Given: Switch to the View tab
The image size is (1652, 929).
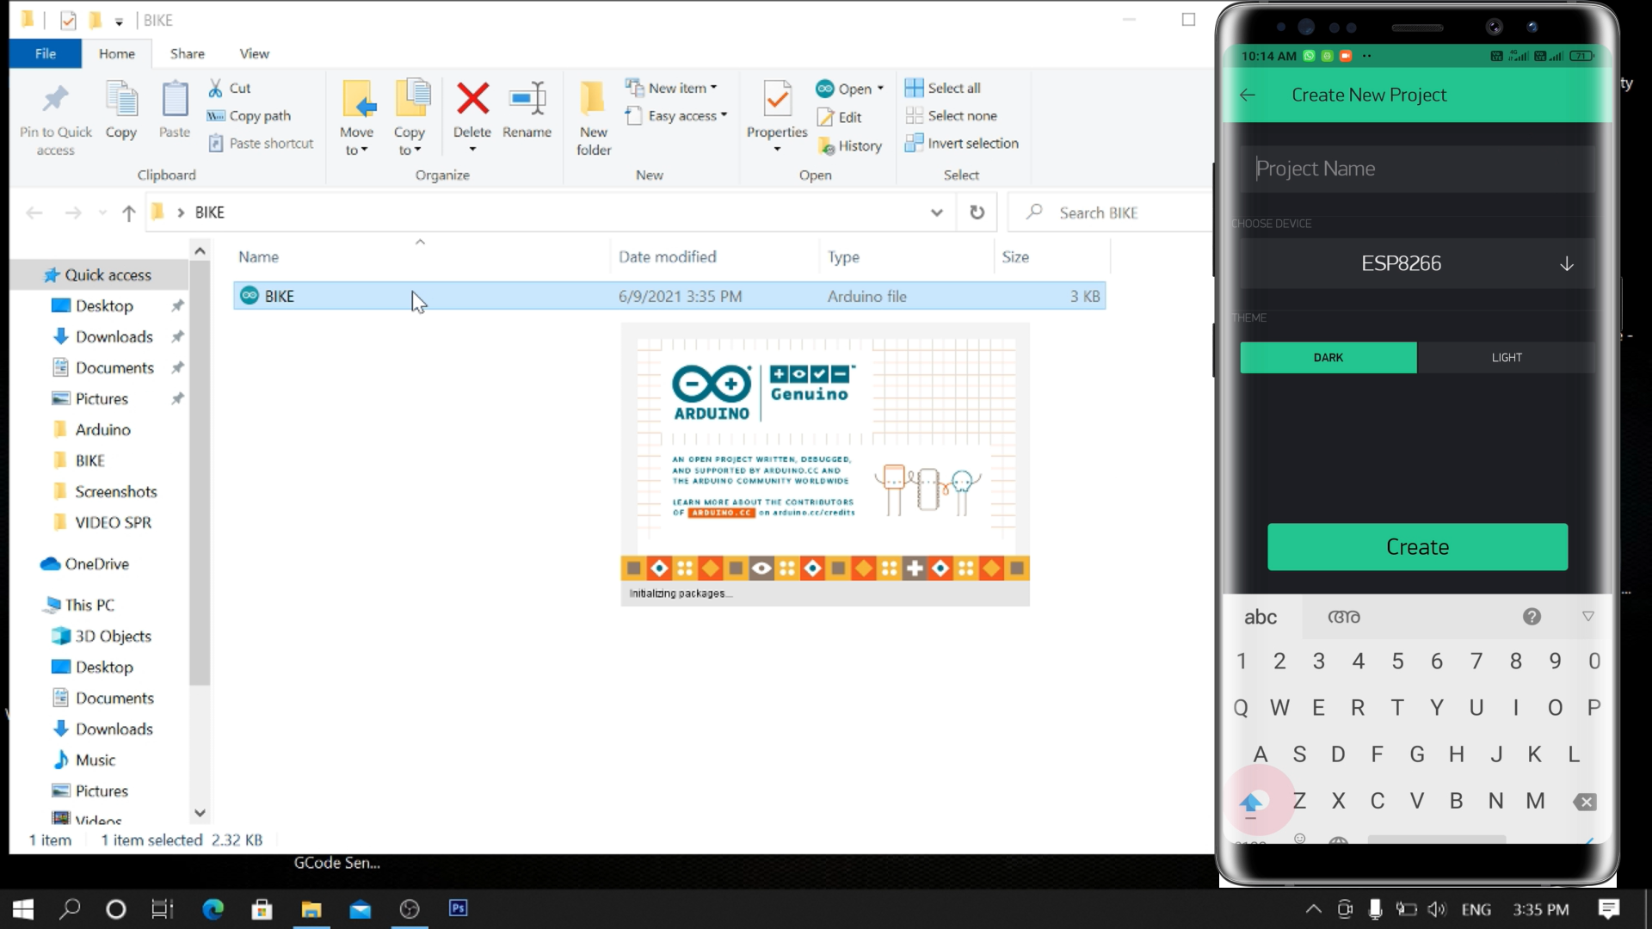Looking at the screenshot, I should (x=254, y=53).
